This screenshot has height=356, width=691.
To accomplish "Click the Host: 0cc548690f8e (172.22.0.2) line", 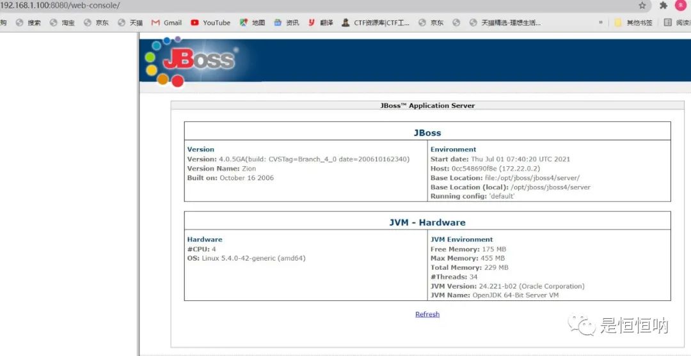I will (485, 168).
